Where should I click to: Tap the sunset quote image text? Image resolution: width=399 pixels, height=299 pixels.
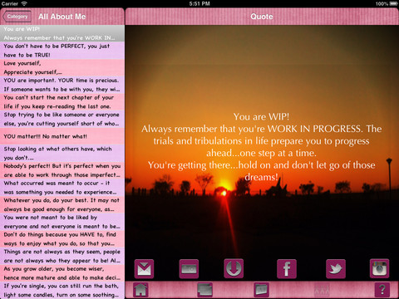[261, 147]
